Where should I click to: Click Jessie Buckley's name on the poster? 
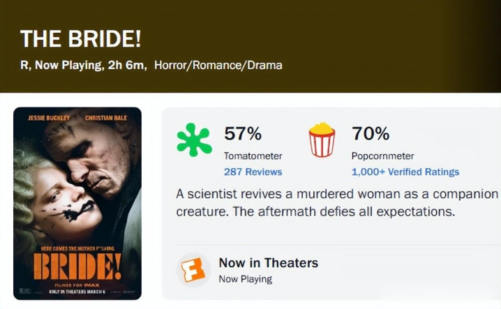[x=48, y=118]
